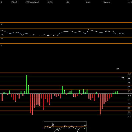The width and height of the screenshot is (132, 132).
Task: Click the MR label above the bar chart
Action: (x=118, y=69)
